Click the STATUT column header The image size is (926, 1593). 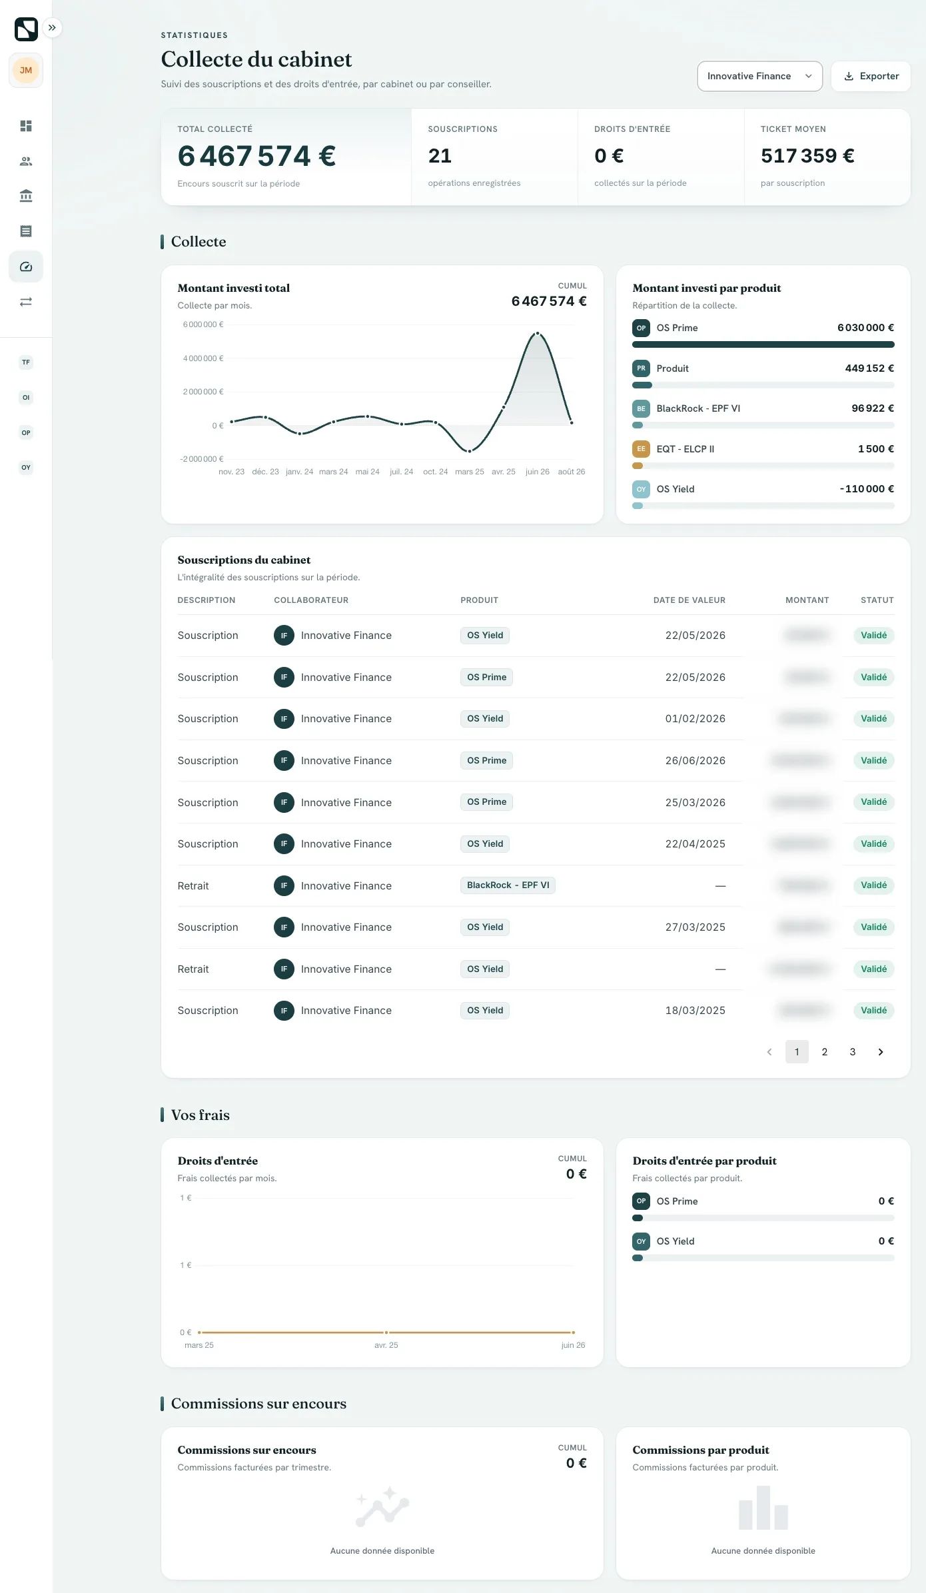click(x=877, y=600)
